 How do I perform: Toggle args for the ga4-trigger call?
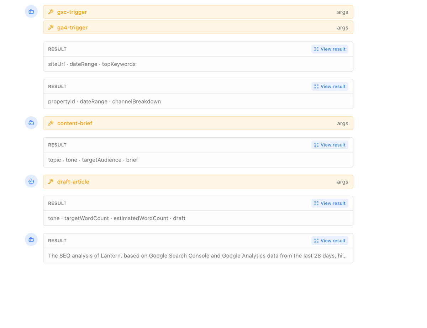(x=342, y=27)
